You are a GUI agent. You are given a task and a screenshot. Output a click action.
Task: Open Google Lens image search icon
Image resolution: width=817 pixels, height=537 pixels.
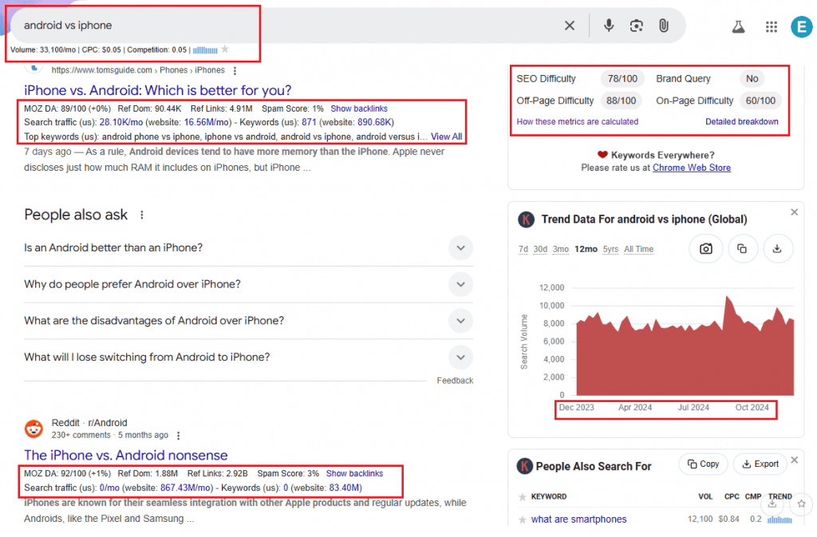(x=636, y=26)
